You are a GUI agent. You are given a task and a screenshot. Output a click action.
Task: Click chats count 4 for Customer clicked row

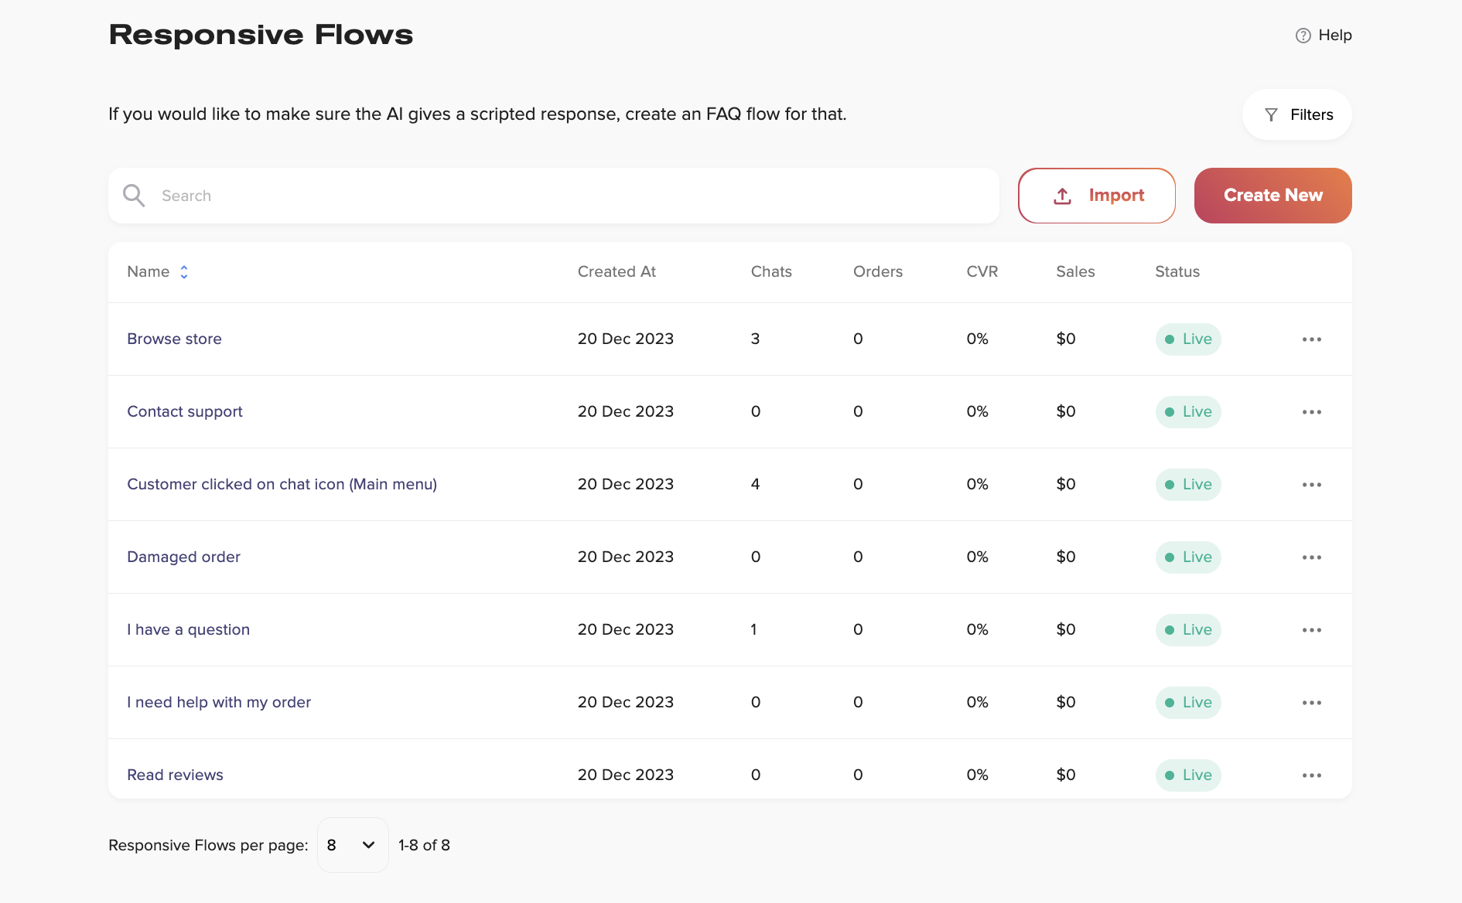tap(755, 484)
